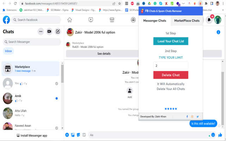Click Load Your Chat List button

[x=171, y=41]
